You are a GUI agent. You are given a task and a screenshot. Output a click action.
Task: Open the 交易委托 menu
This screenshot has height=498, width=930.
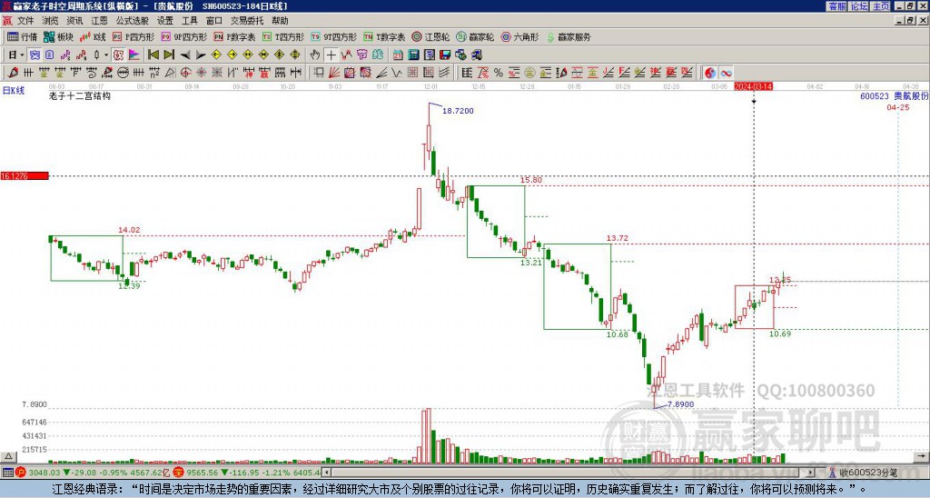click(x=247, y=21)
